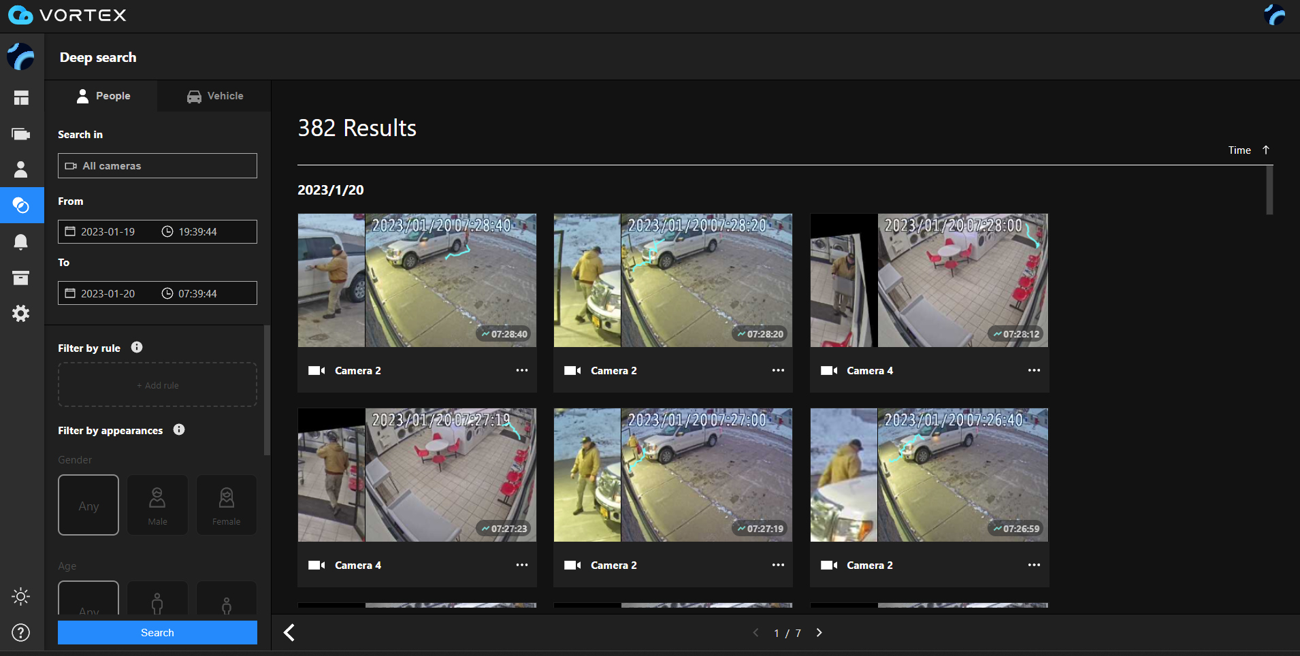Click the Filter by appearances info icon
Viewport: 1300px width, 656px height.
pyautogui.click(x=179, y=429)
